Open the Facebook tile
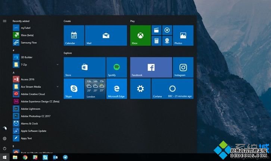The width and height of the screenshot is (271, 161). tap(151, 67)
